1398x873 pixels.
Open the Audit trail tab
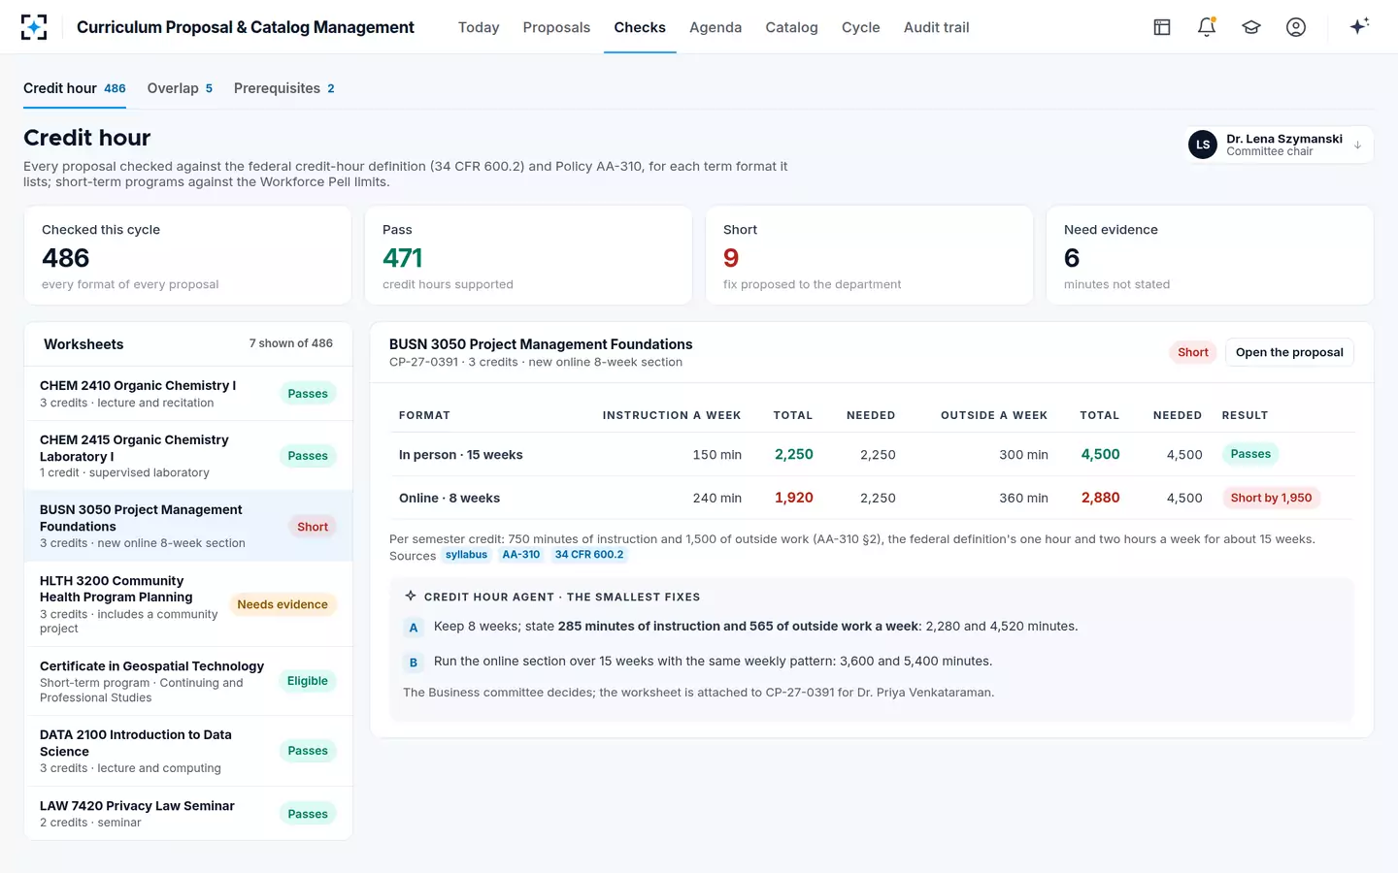tap(937, 27)
